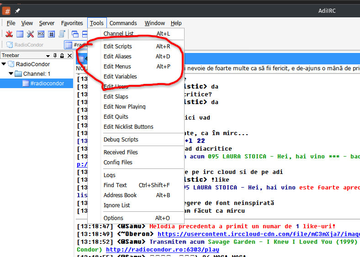Open options via the wrench-screwdriver icon
This screenshot has height=257, width=360.
(30, 34)
